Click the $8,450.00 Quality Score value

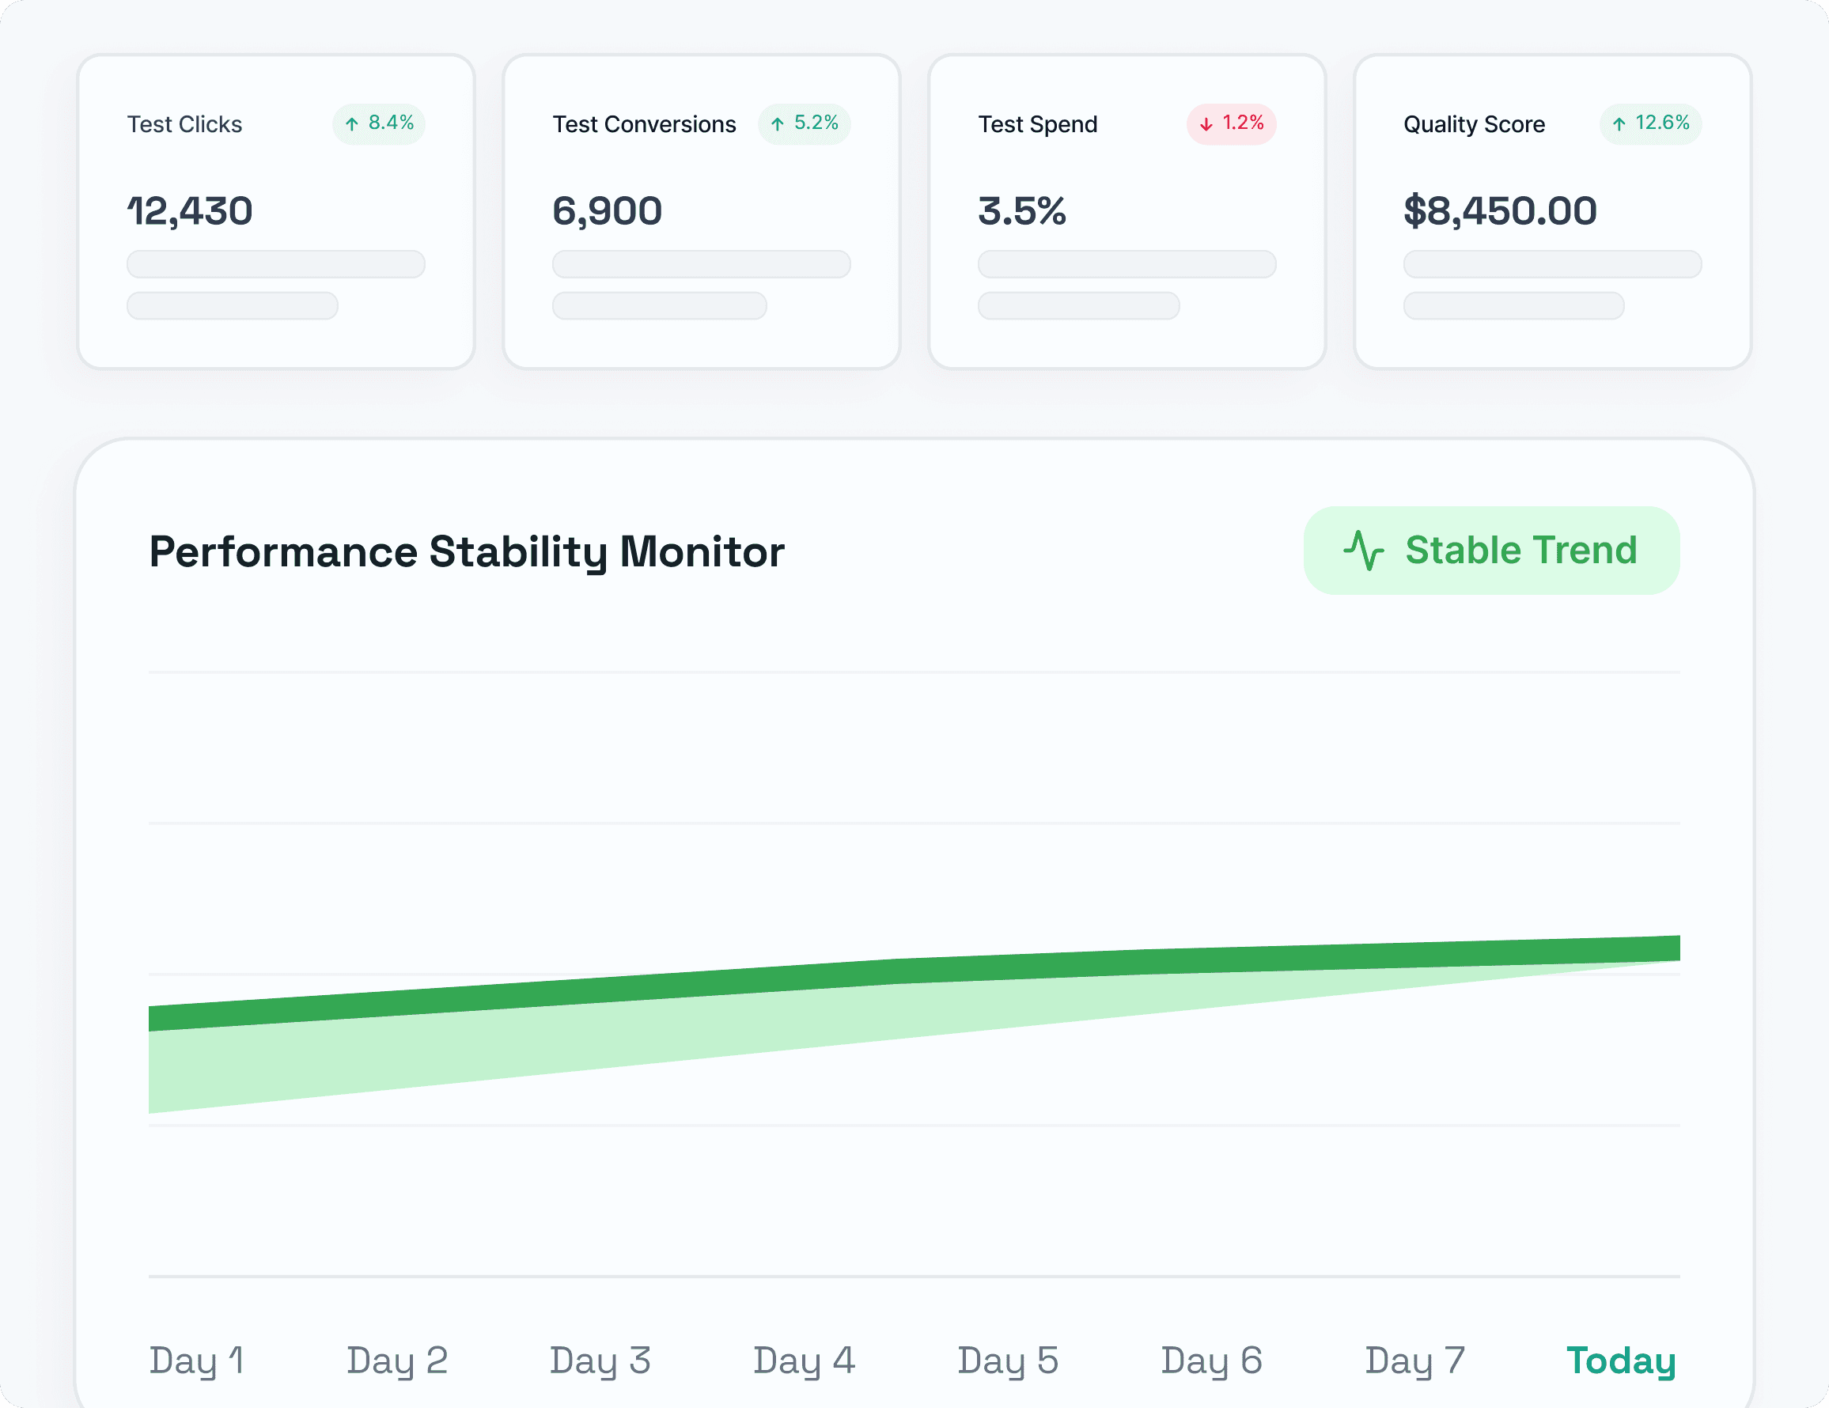1500,211
